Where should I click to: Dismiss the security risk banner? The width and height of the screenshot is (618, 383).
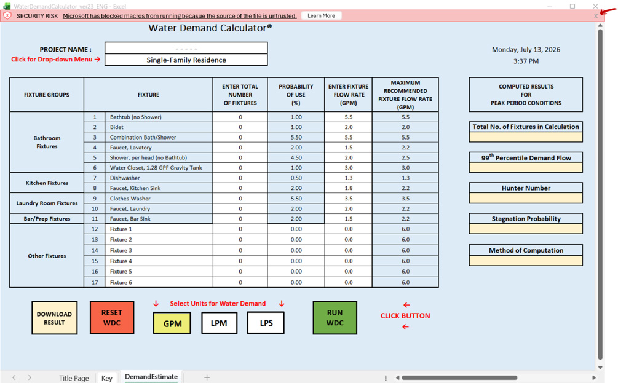tap(595, 16)
